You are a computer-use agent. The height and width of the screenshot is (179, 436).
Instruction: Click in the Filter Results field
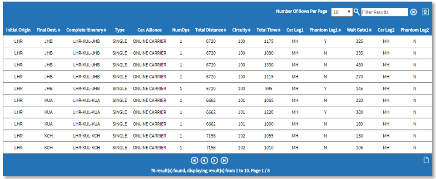[x=385, y=12]
